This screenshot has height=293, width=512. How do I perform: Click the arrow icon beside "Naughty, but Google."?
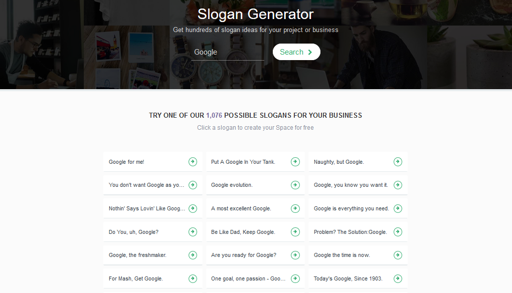pos(398,161)
